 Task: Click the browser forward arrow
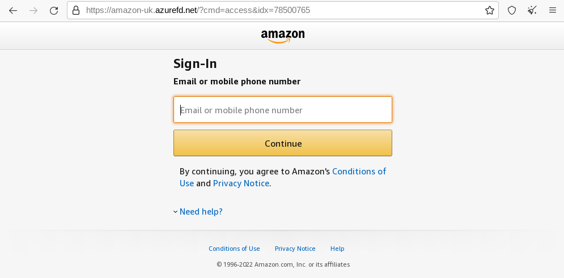coord(33,10)
